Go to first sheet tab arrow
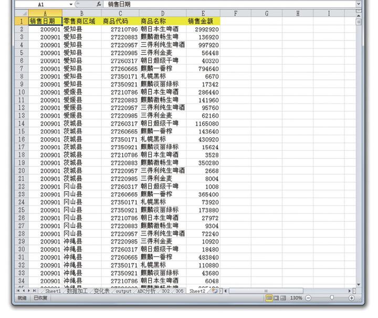Screen dimensions: 378x318 click(18, 291)
